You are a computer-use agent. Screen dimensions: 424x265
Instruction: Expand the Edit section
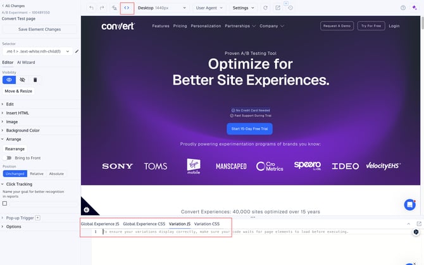coord(9,104)
